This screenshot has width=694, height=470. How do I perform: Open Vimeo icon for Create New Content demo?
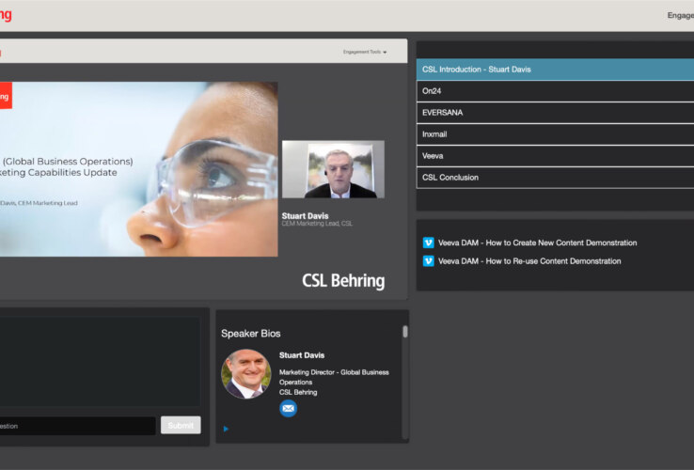coord(429,243)
